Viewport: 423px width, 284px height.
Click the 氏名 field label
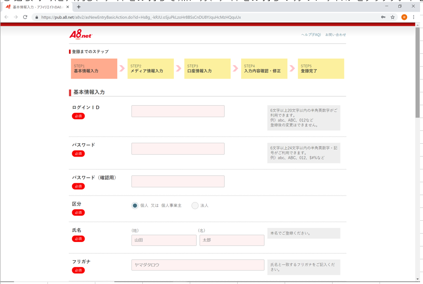click(77, 230)
